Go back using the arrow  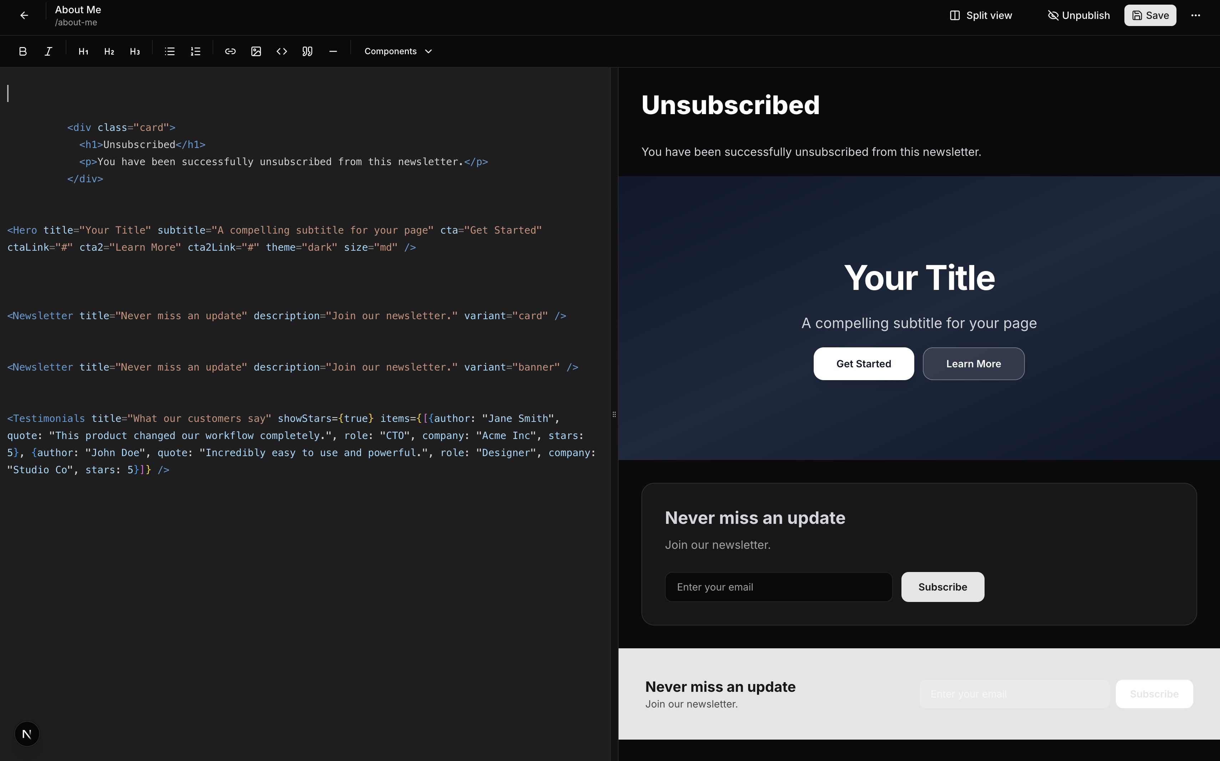(x=24, y=16)
